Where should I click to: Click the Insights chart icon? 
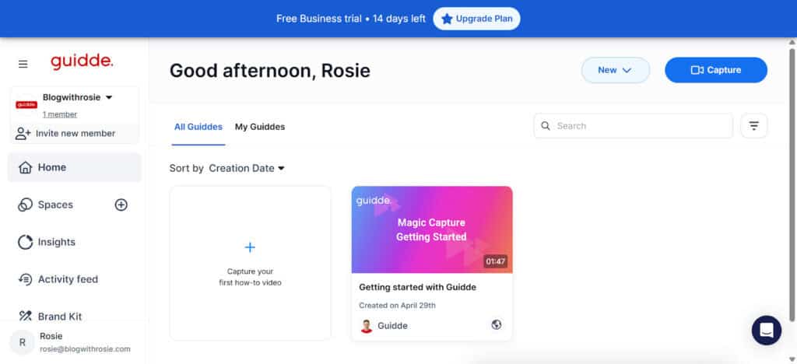point(25,242)
